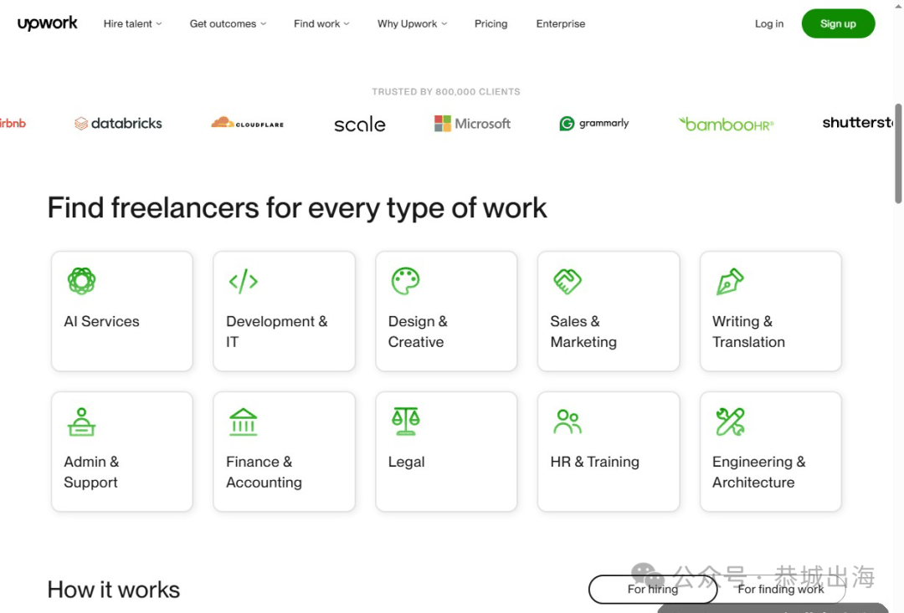Click the Microsoft logo

pos(472,123)
